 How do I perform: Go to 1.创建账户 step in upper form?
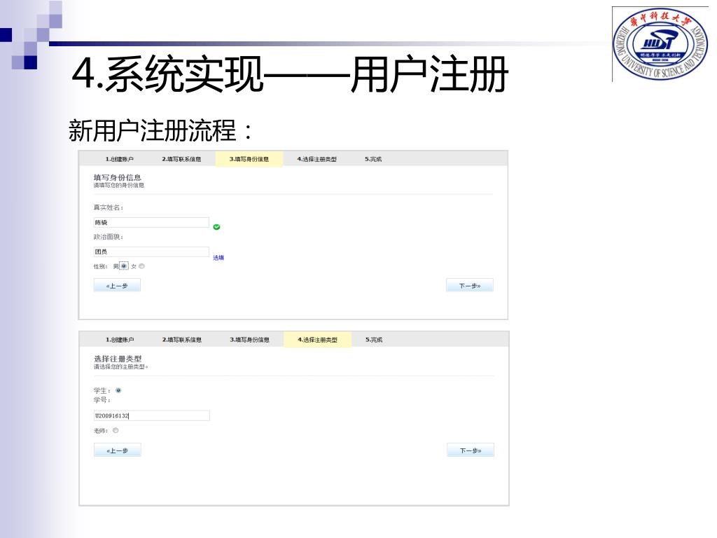pyautogui.click(x=120, y=159)
